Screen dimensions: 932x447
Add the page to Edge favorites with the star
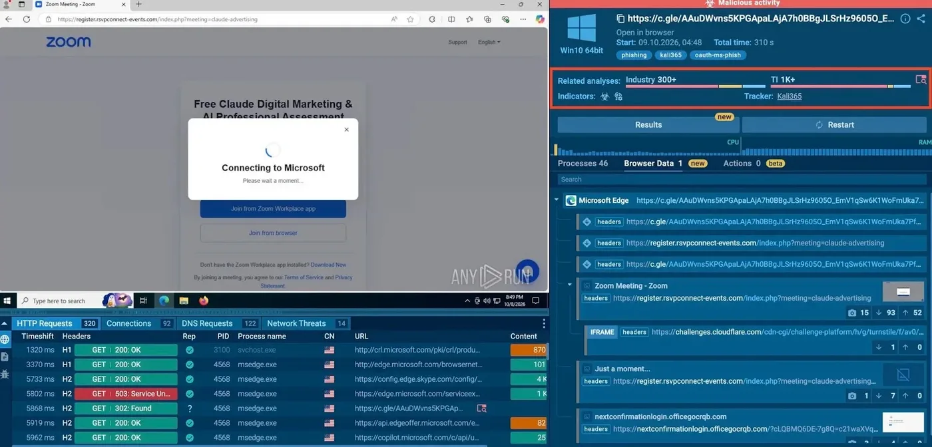point(411,19)
